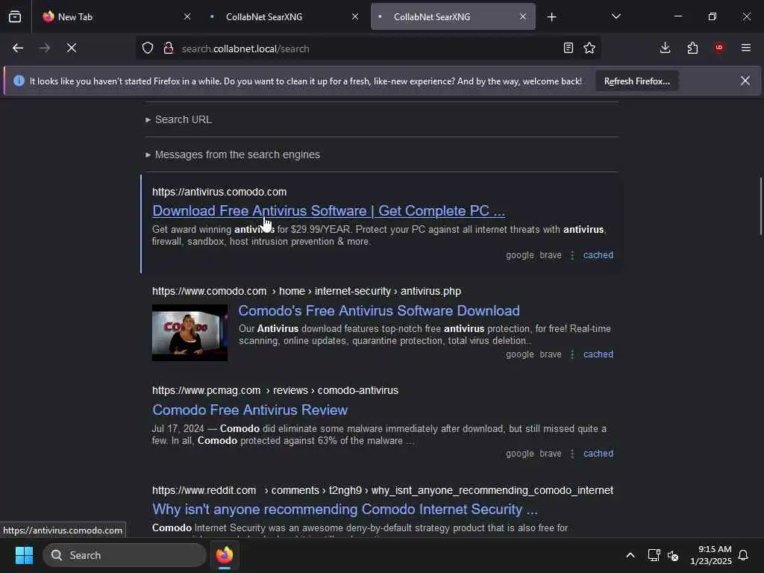The height and width of the screenshot is (573, 764).
Task: Open tracking protection shield icon
Action: coord(148,48)
